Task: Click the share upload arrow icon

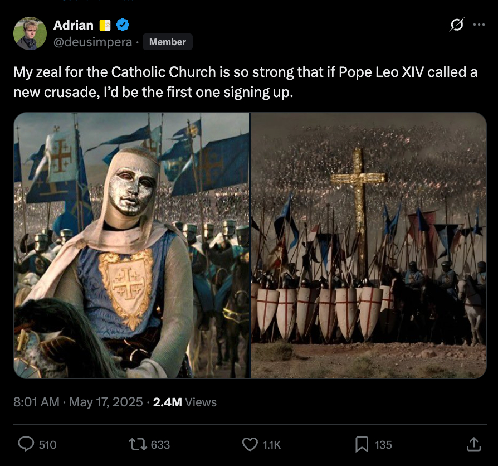Action: click(473, 444)
